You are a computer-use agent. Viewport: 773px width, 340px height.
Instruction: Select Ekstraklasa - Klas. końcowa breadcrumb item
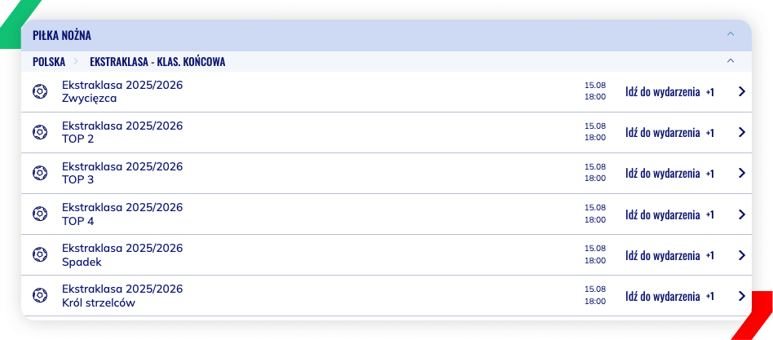click(x=157, y=62)
